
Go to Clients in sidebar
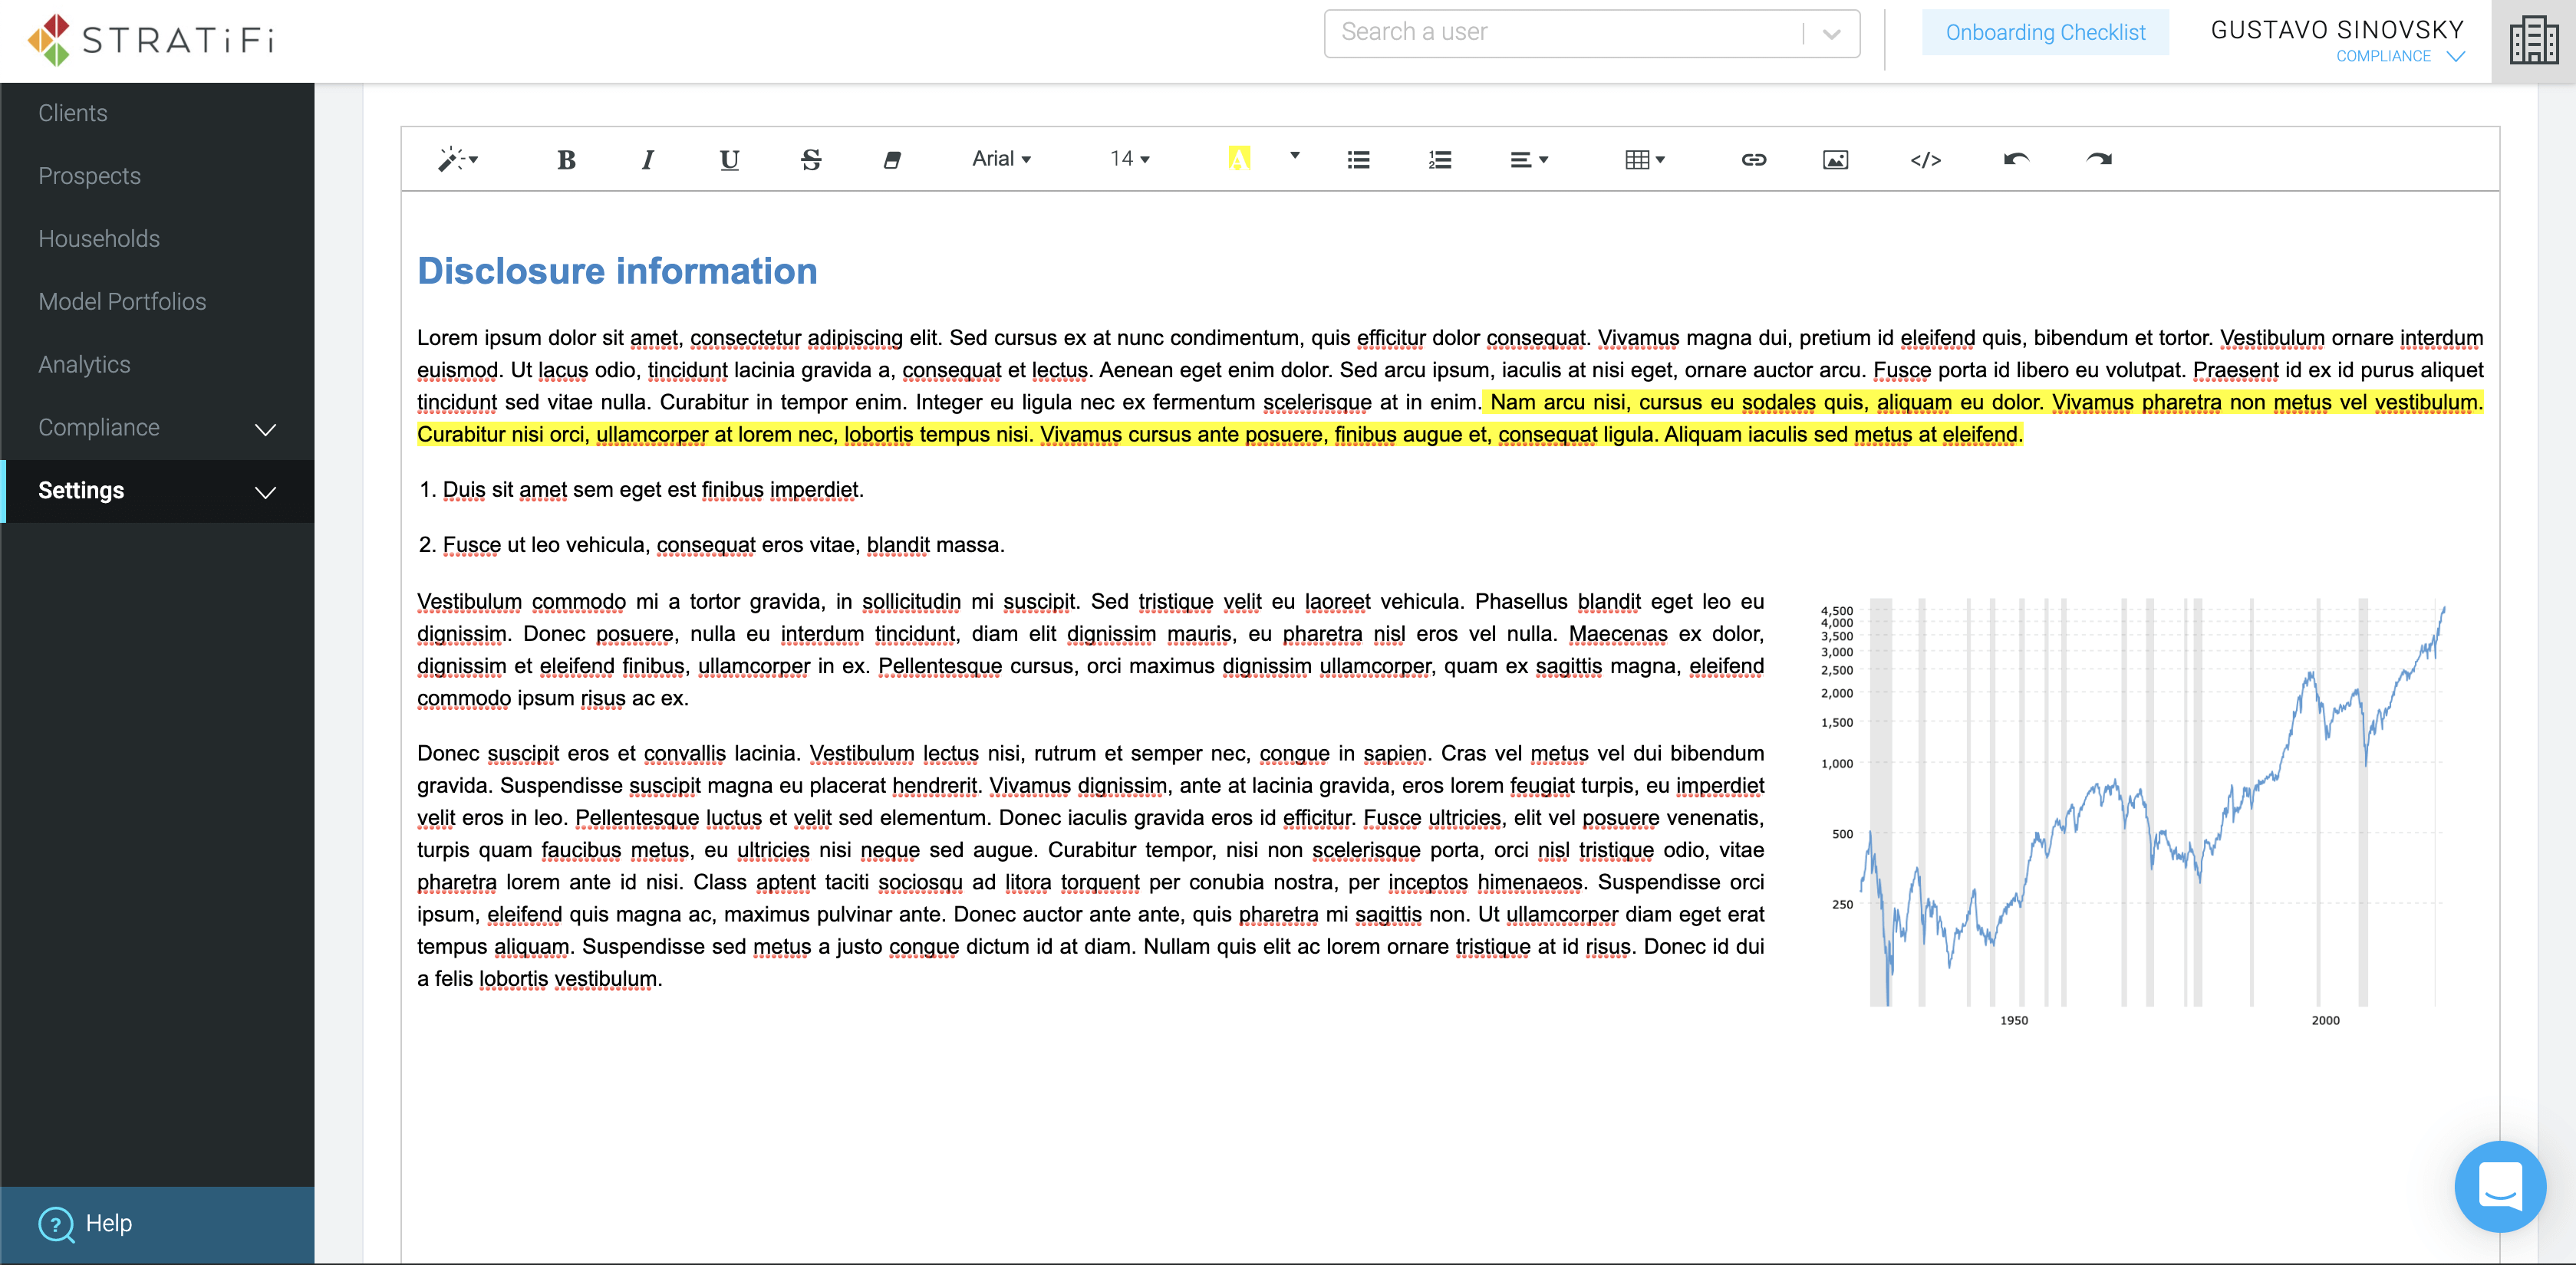click(x=73, y=113)
